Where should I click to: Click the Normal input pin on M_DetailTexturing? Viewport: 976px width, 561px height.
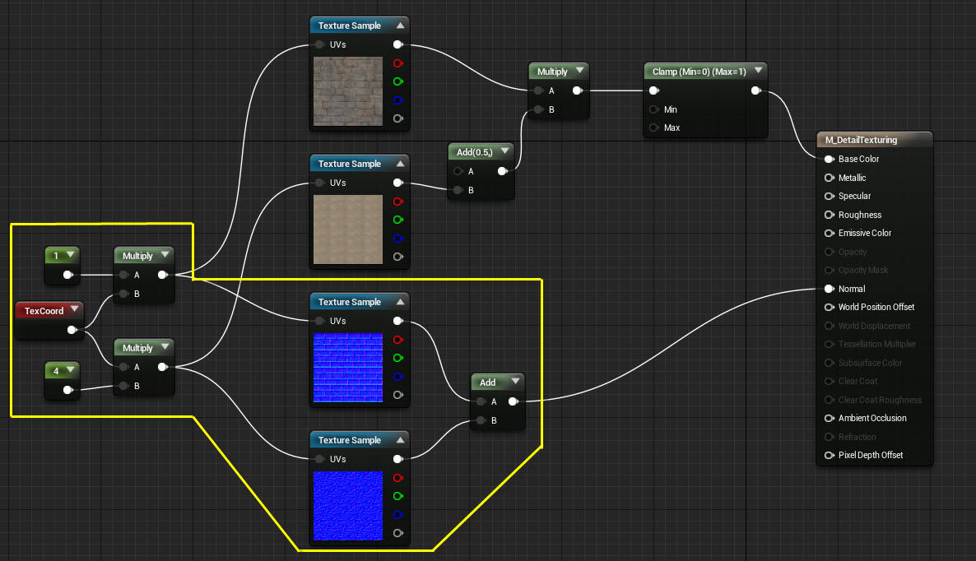coord(830,289)
